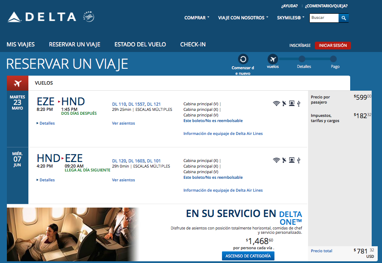382x263 pixels.
Task: Open flight DL 101 link
Action: 154,161
